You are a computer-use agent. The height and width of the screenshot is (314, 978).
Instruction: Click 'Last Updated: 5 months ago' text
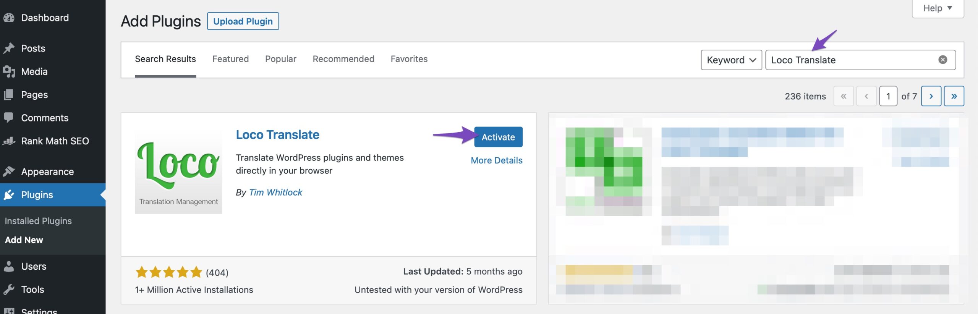pos(463,271)
